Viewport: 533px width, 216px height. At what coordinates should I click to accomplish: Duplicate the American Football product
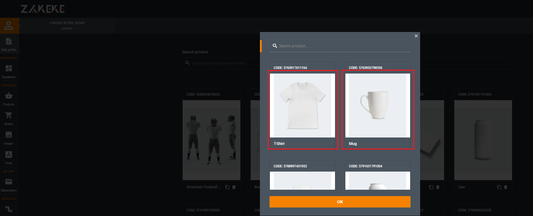point(228,187)
